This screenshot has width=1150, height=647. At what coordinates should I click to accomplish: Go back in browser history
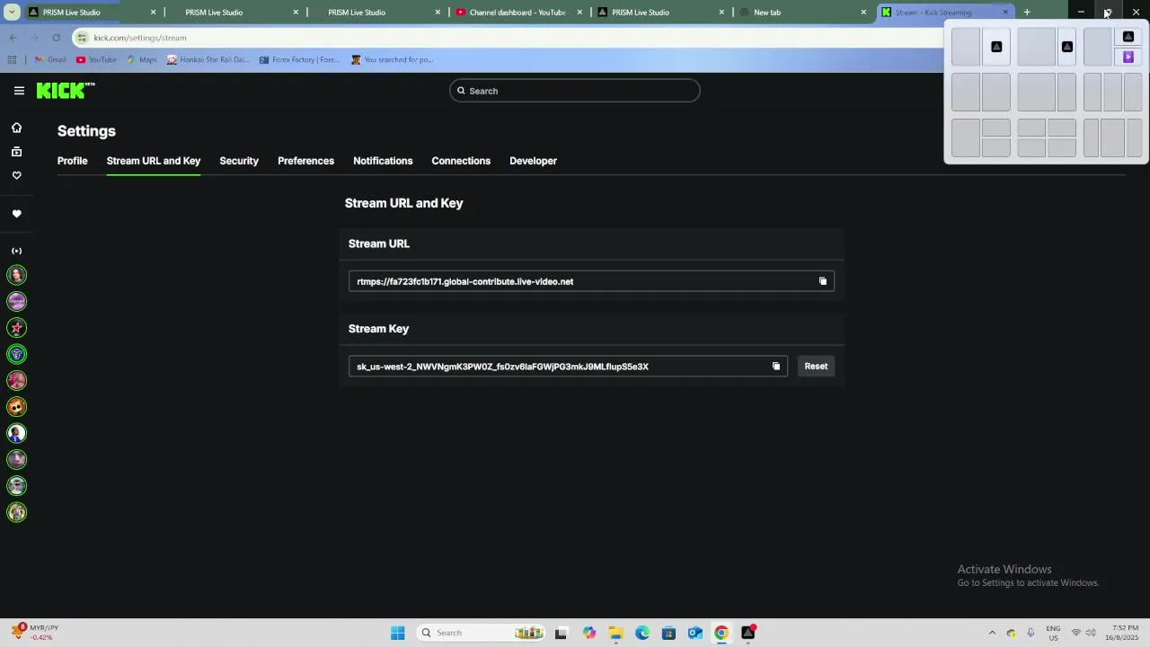(13, 38)
